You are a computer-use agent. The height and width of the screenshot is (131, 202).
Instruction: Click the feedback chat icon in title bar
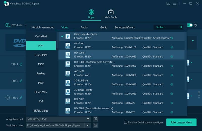(168, 4)
